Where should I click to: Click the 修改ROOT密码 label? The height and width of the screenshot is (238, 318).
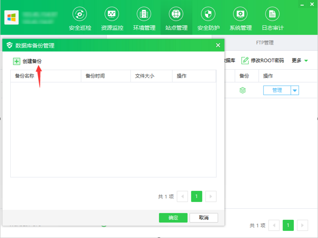click(x=267, y=61)
